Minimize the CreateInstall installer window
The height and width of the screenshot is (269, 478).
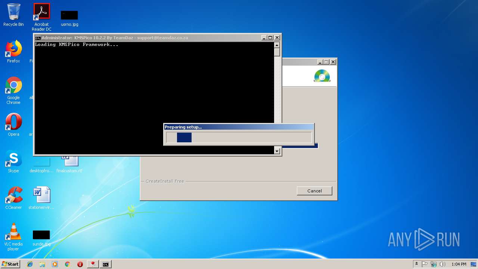(320, 62)
